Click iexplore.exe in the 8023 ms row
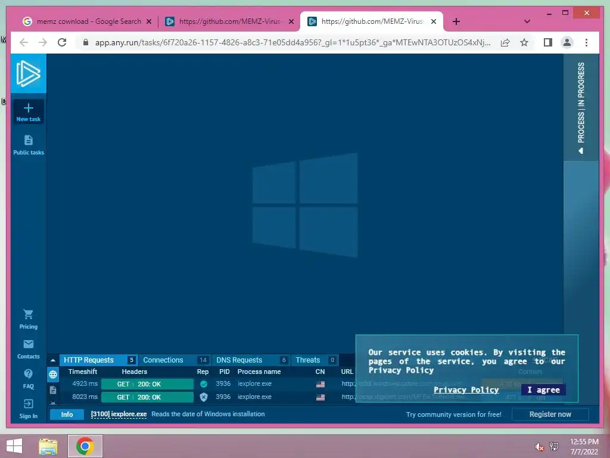Viewport: 610px width, 458px height. tap(254, 397)
